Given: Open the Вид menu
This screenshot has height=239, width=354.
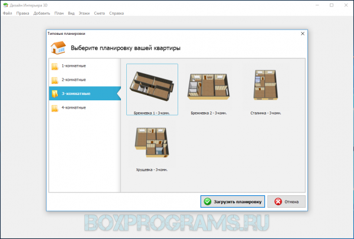Looking at the screenshot, I should click(x=71, y=14).
